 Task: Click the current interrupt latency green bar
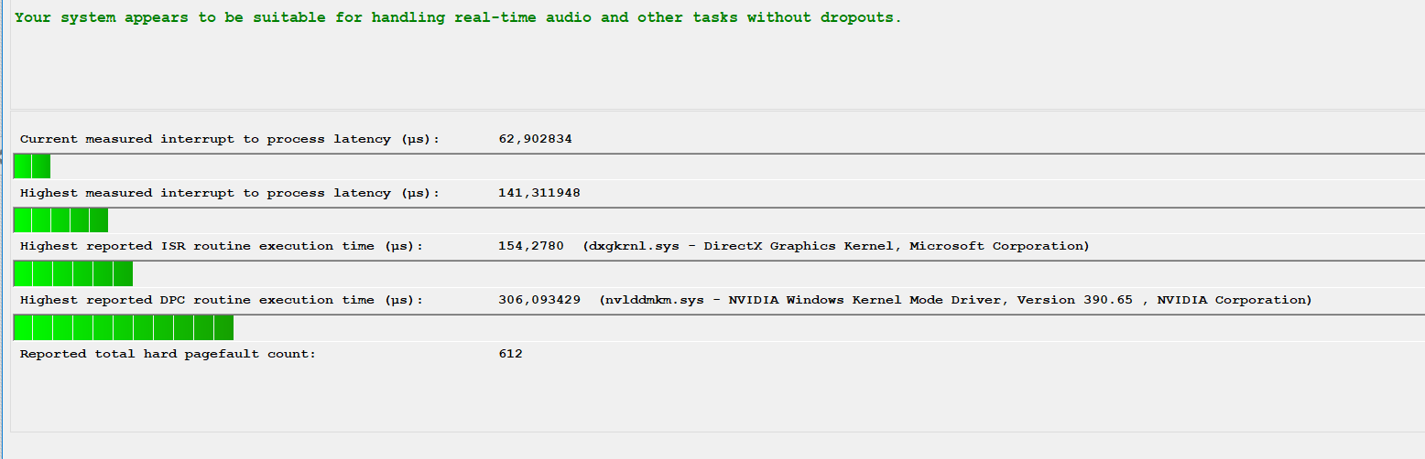click(x=32, y=166)
